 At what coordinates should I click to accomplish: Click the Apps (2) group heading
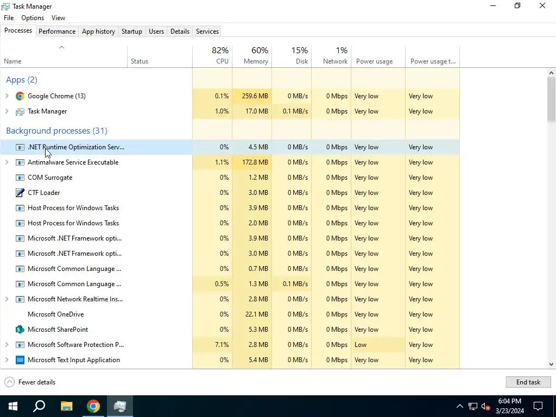[22, 80]
